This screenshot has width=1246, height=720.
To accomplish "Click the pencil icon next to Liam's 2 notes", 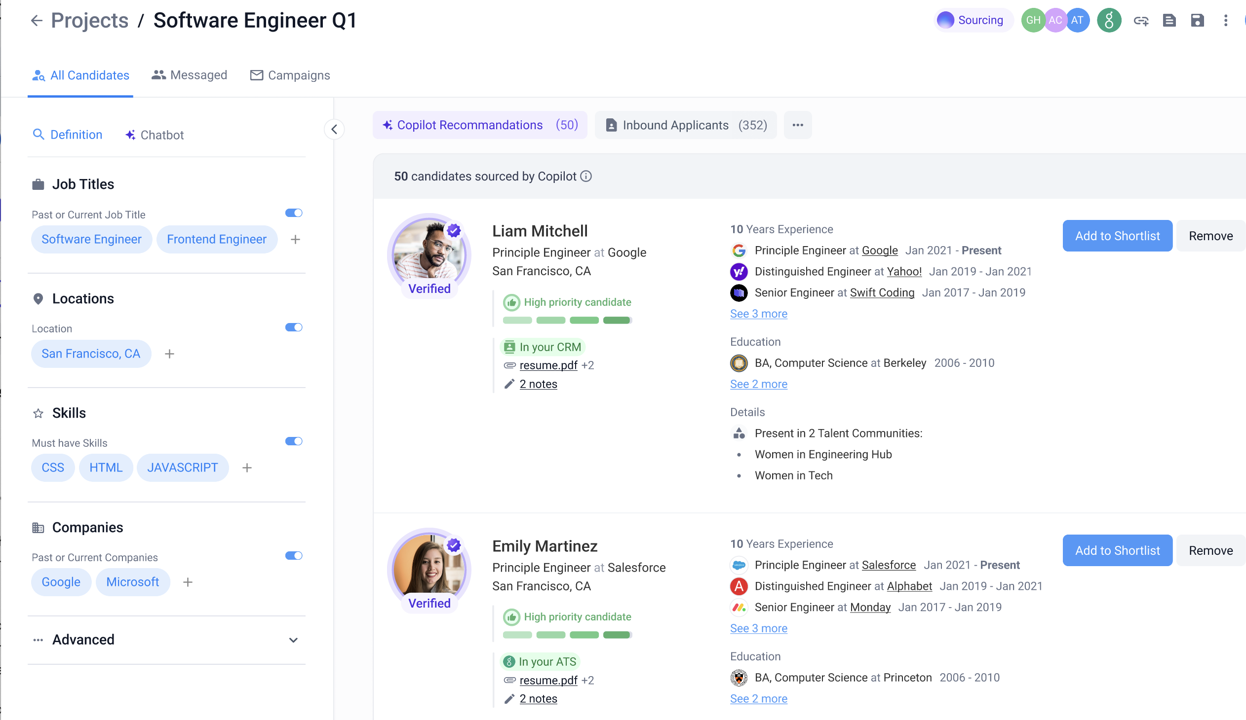I will [x=510, y=384].
